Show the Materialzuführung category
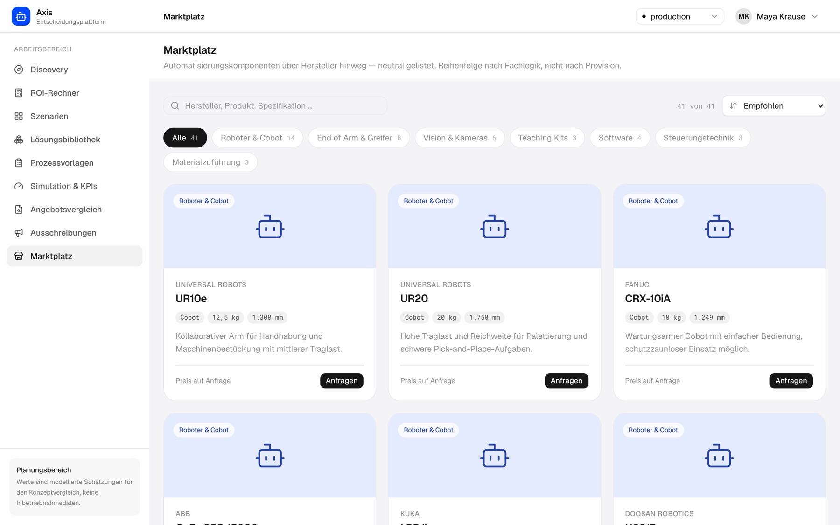Image resolution: width=840 pixels, height=525 pixels. (210, 162)
